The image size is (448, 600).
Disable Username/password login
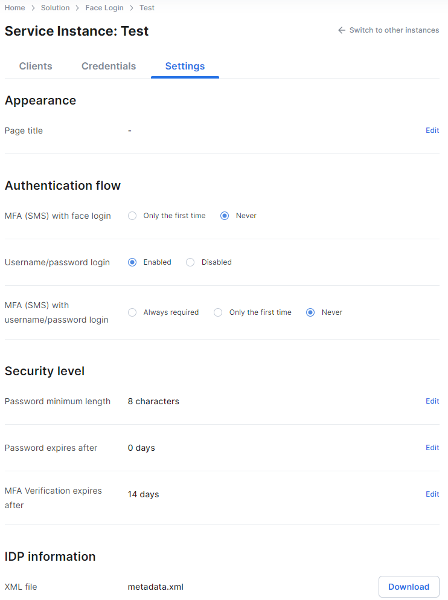[x=190, y=262]
